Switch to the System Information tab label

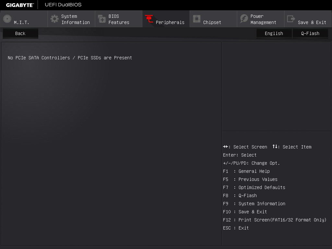[x=76, y=19]
